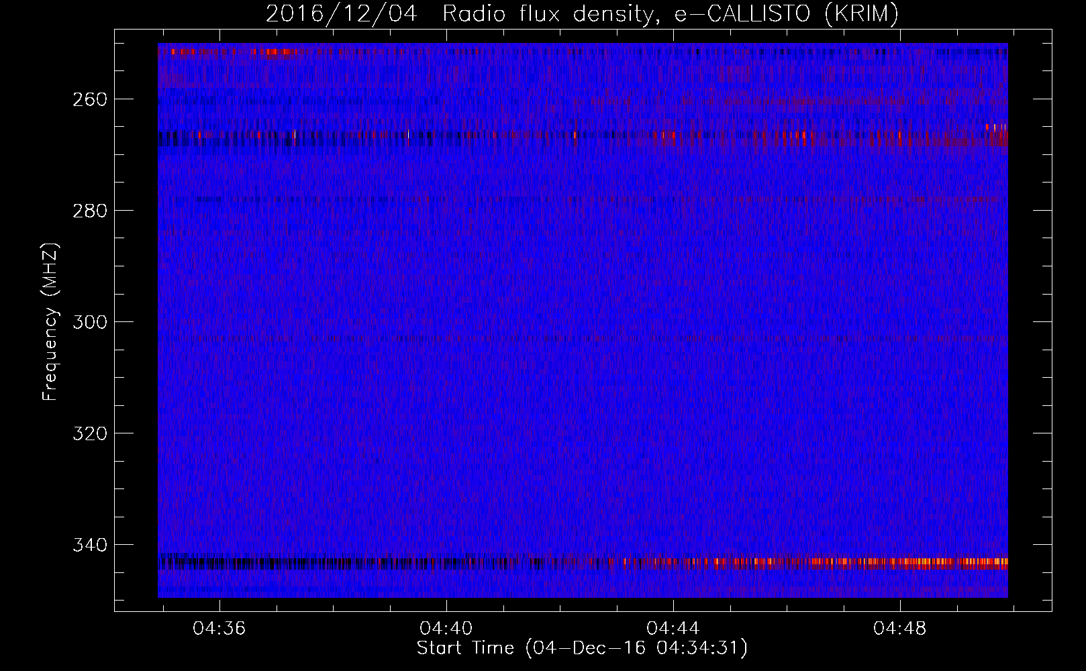1086x671 pixels.
Task: Select the 04:40 time tick label
Action: (446, 629)
